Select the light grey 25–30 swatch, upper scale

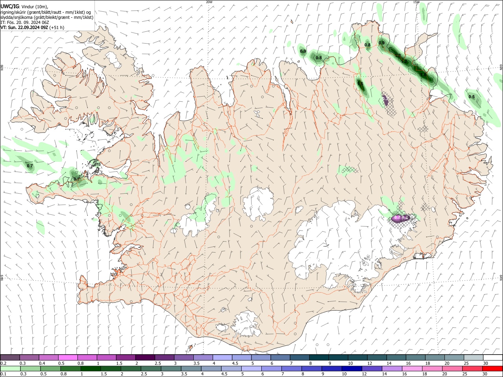[474, 358]
